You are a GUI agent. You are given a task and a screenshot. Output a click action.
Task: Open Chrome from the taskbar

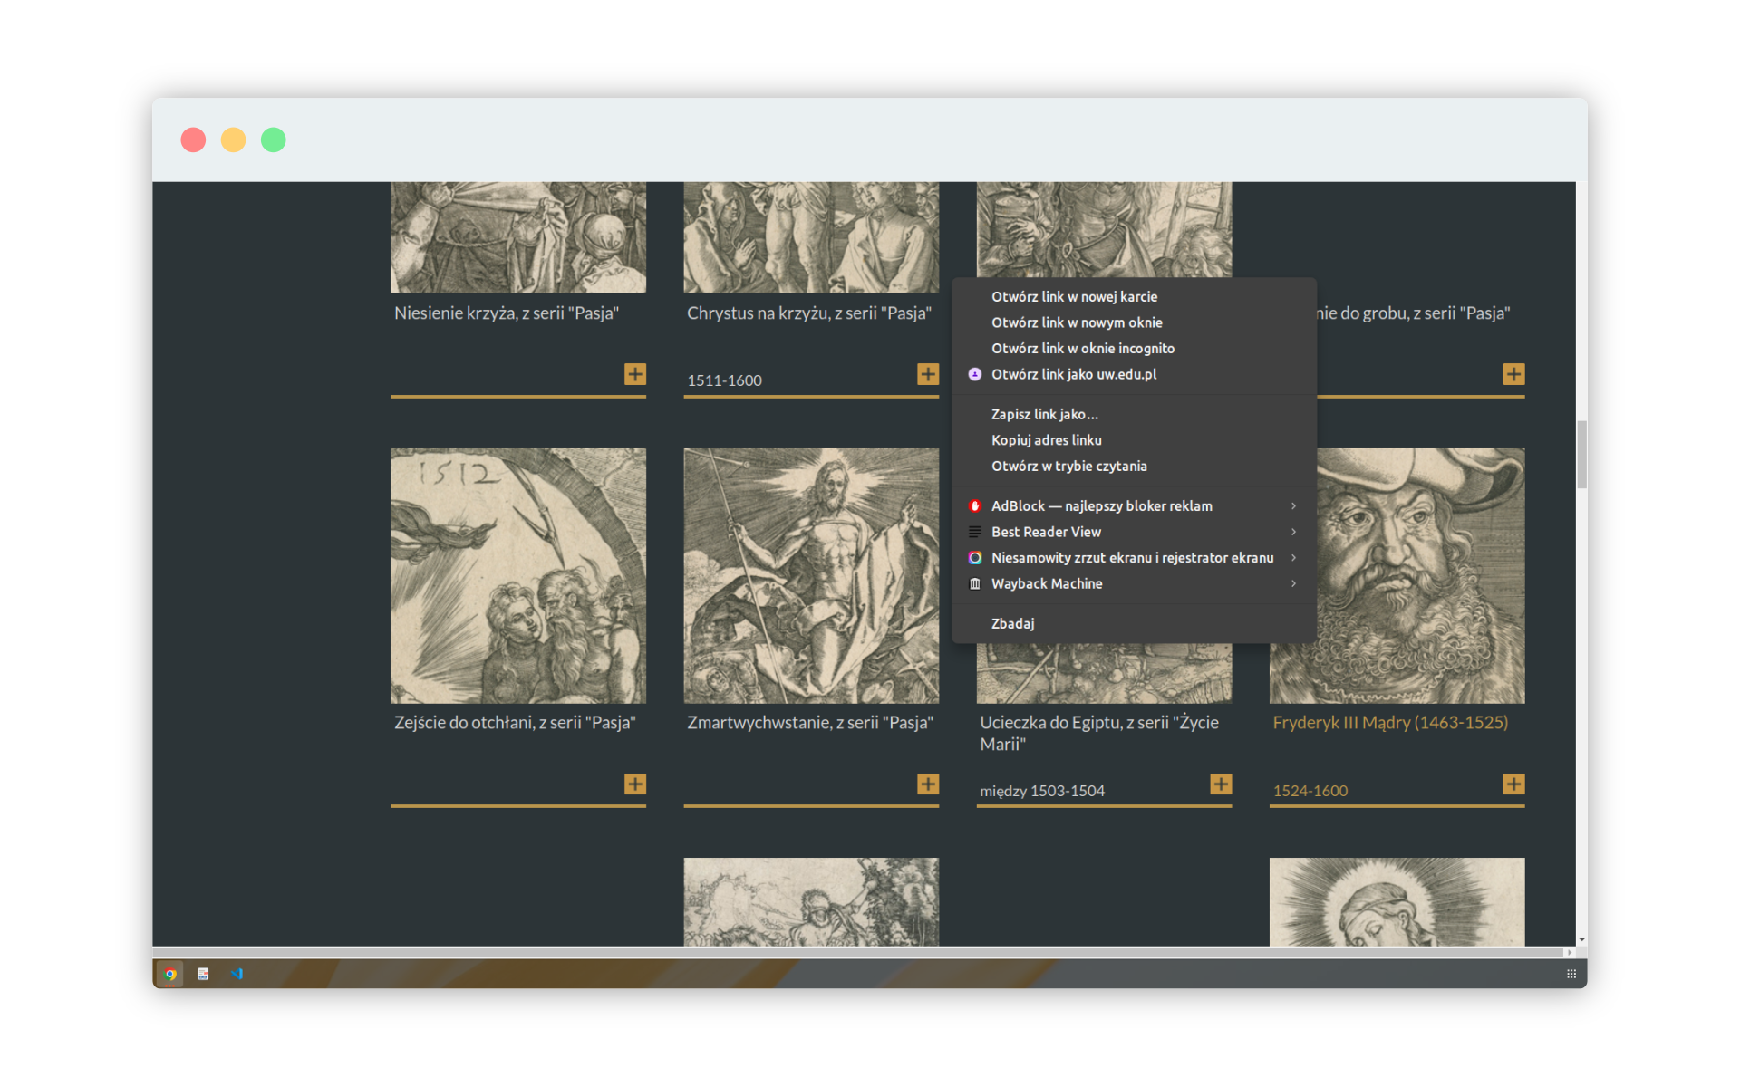(169, 974)
